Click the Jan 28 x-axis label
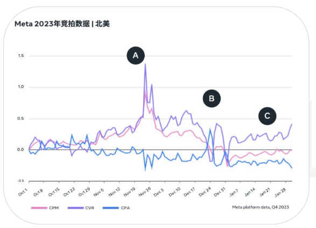This screenshot has width=316, height=228. pos(280,192)
